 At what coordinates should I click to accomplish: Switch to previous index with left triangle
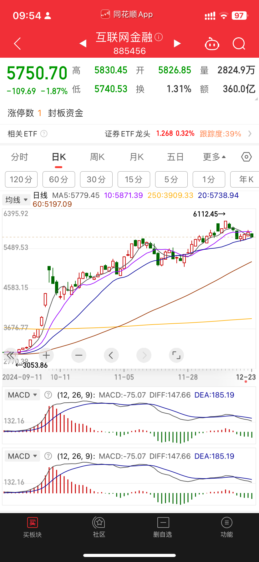pos(83,43)
